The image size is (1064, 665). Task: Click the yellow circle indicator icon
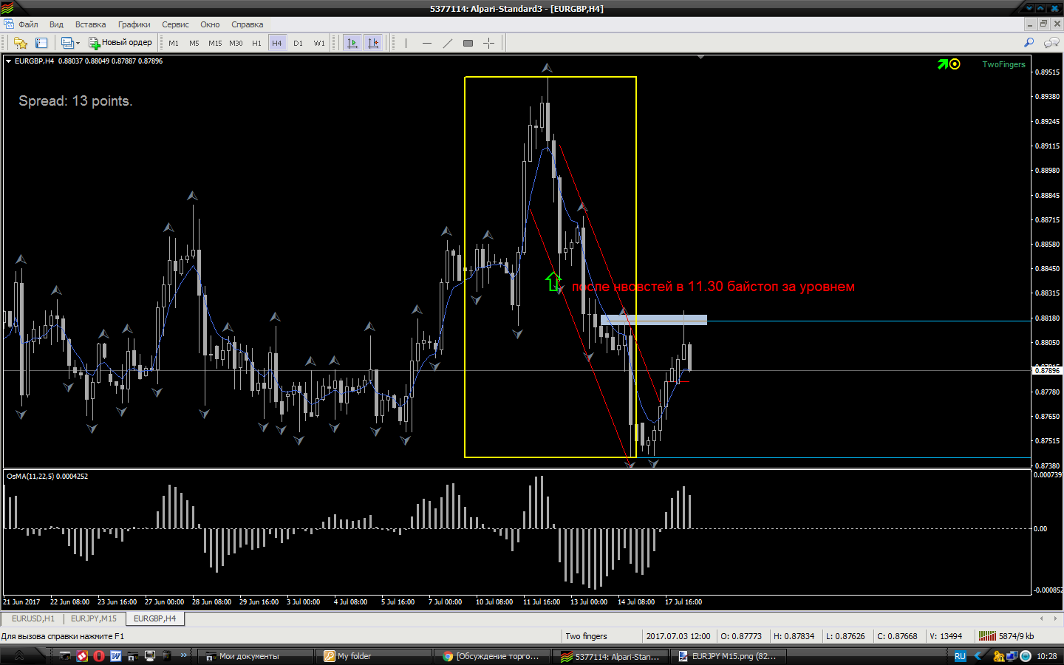(955, 64)
